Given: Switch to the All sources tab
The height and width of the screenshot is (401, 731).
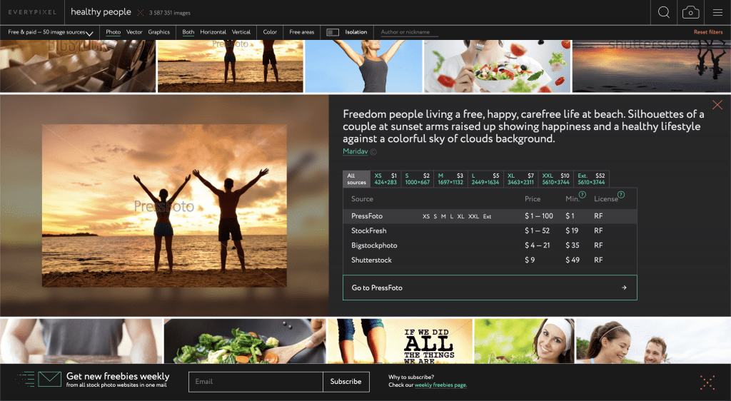Looking at the screenshot, I should coord(356,179).
